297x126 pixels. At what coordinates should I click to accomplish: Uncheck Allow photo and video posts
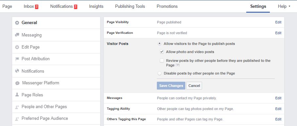click(162, 52)
